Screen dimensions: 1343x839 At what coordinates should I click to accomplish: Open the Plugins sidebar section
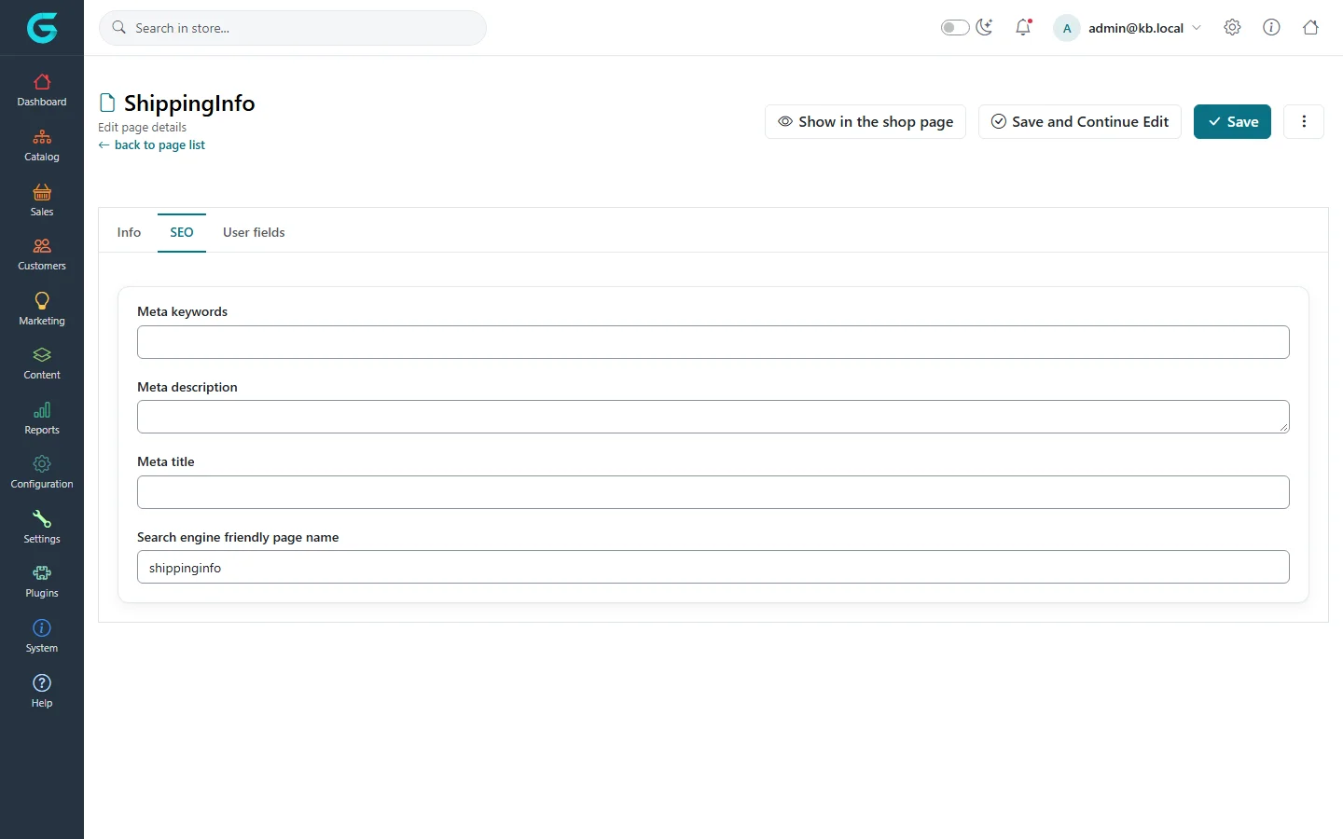42,582
